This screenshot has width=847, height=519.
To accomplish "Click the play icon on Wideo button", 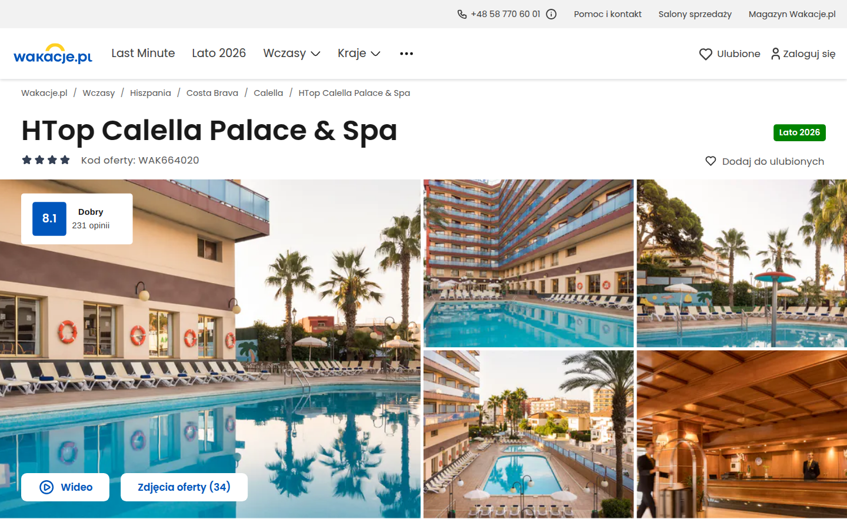I will (46, 487).
